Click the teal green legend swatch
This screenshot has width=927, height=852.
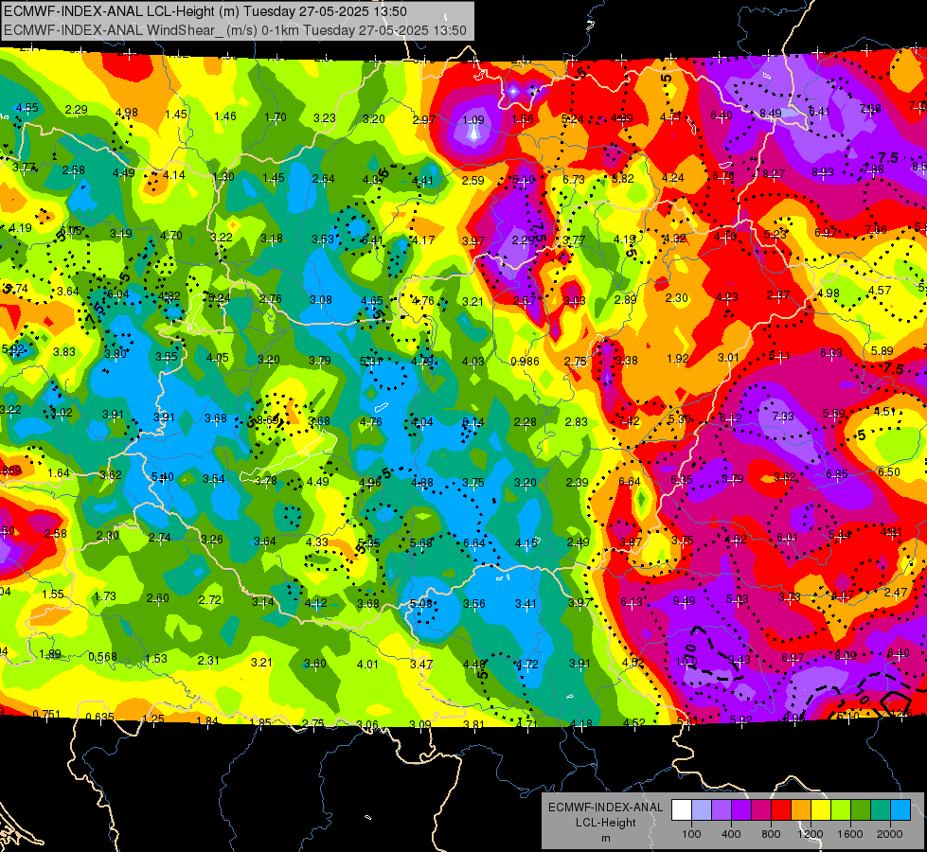pos(881,810)
